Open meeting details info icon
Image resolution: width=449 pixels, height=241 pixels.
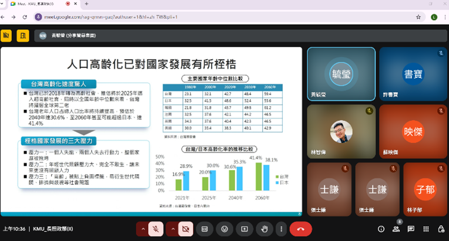pyautogui.click(x=381, y=229)
